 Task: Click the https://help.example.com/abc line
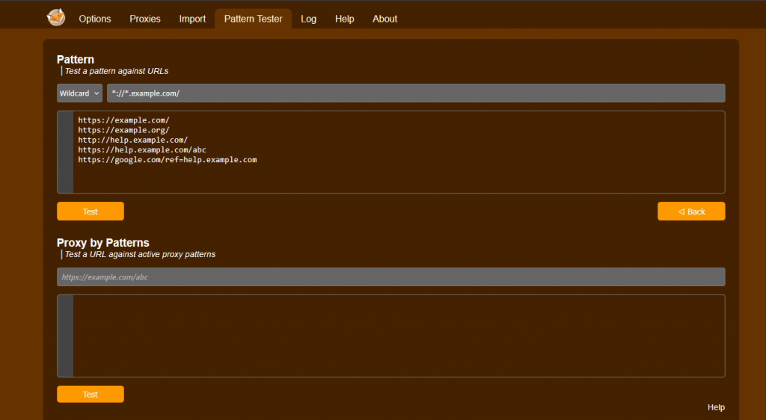[142, 149]
